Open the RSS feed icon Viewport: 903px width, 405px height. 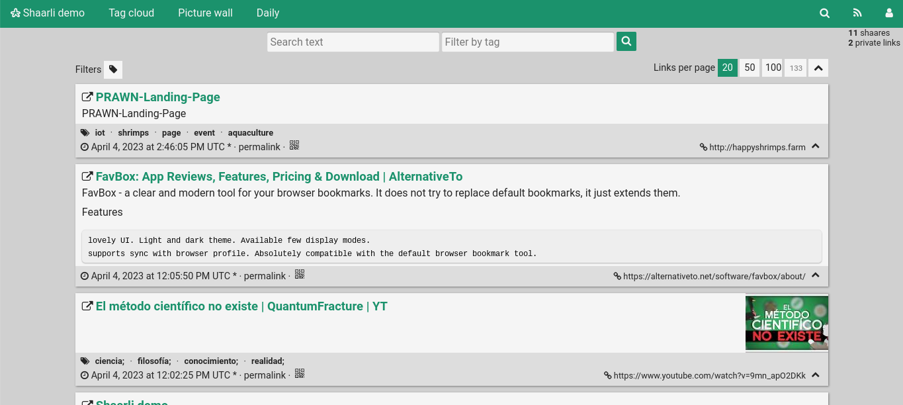[857, 13]
